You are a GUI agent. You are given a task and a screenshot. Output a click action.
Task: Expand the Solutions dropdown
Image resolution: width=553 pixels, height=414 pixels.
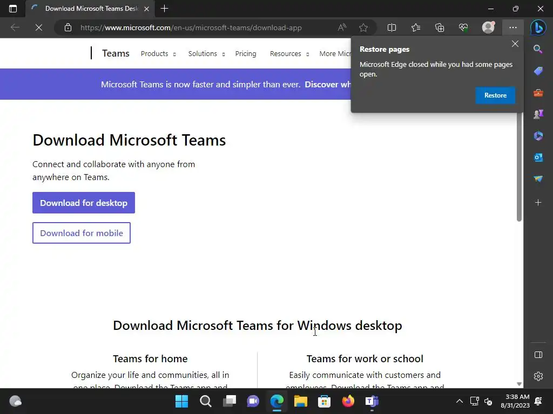point(206,54)
